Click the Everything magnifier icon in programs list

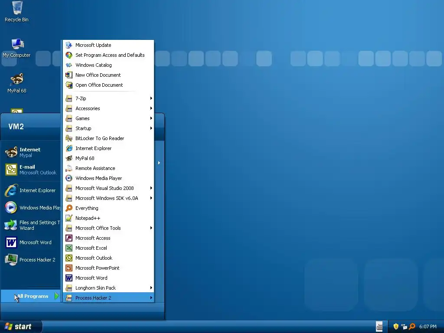[x=69, y=208]
